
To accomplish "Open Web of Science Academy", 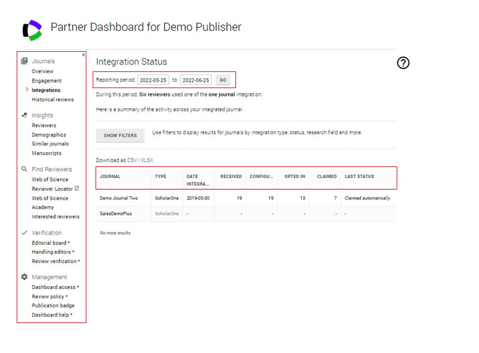I will (50, 203).
